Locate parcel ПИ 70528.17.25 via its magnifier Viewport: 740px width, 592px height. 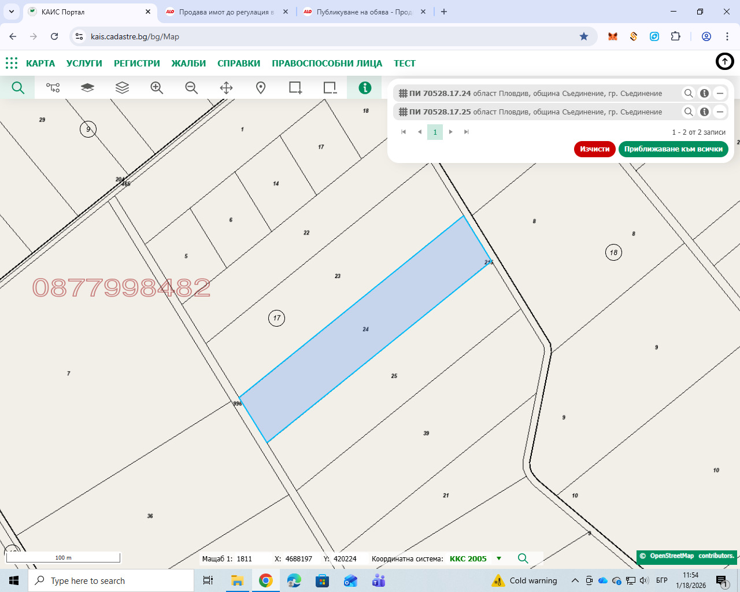coord(688,112)
